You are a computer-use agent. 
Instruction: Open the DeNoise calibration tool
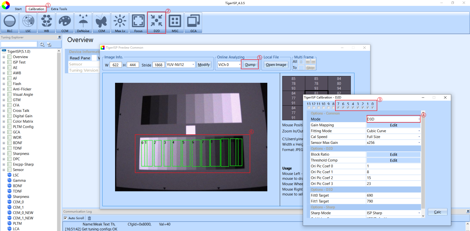point(83,23)
